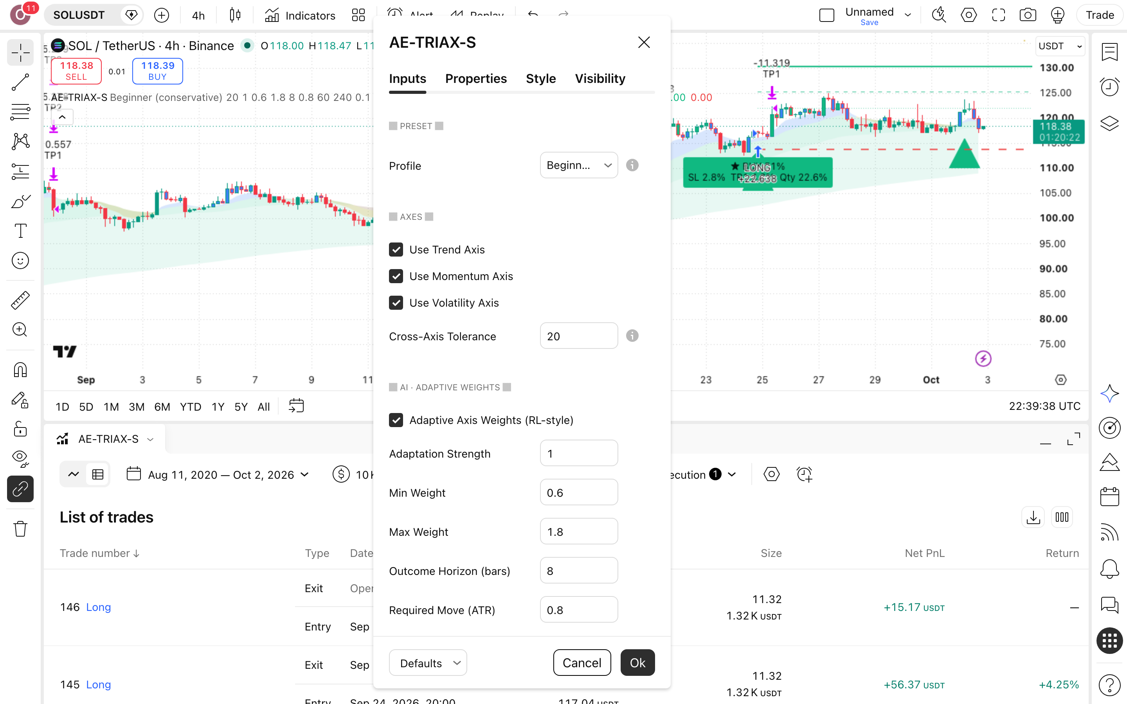Image resolution: width=1127 pixels, height=704 pixels.
Task: Toggle the Use Trend Axis checkbox
Action: pos(396,250)
